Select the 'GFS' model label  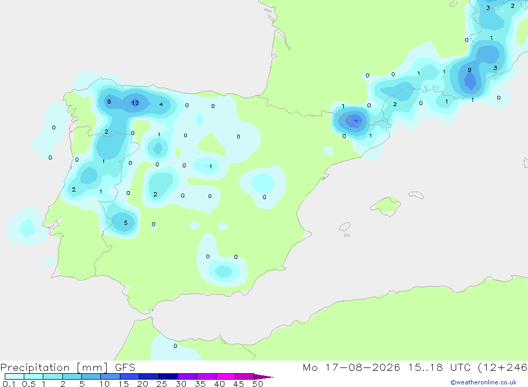tap(125, 367)
